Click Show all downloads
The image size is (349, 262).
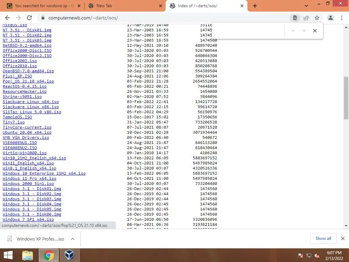click(323, 238)
